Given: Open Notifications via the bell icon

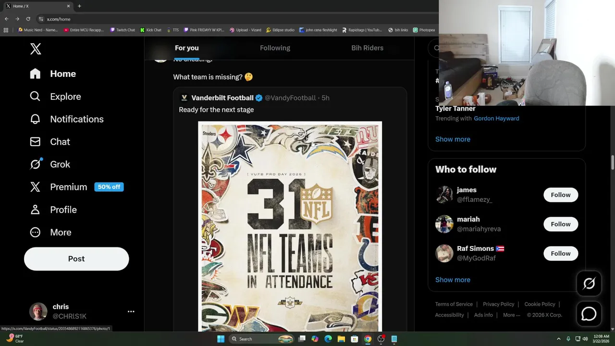Looking at the screenshot, I should coord(35,119).
